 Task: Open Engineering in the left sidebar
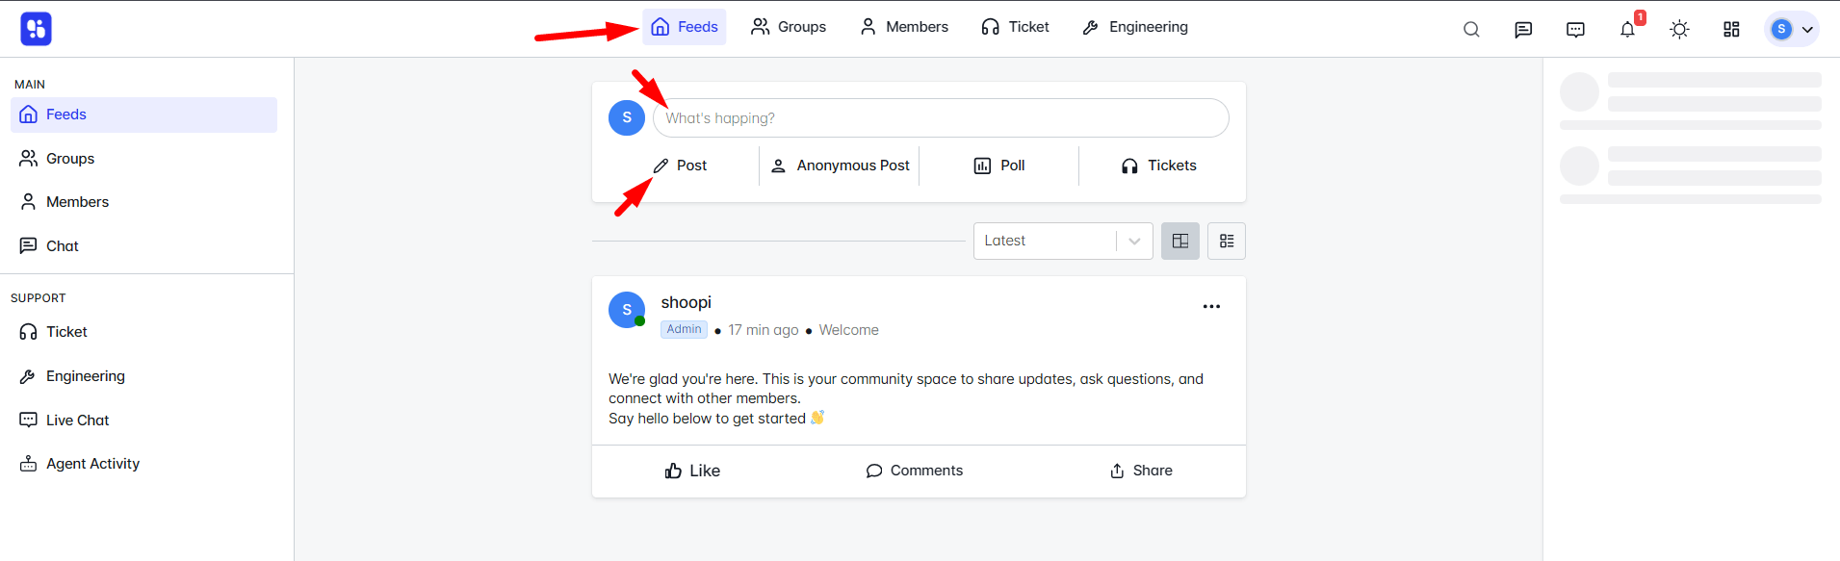(x=143, y=376)
